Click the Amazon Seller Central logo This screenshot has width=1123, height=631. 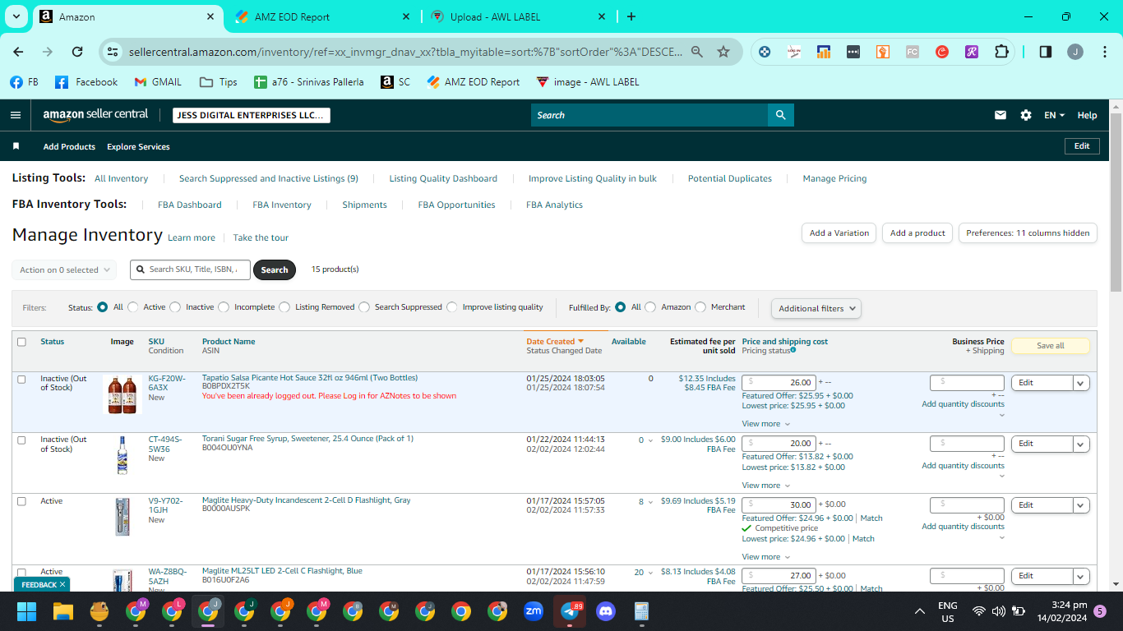click(95, 115)
